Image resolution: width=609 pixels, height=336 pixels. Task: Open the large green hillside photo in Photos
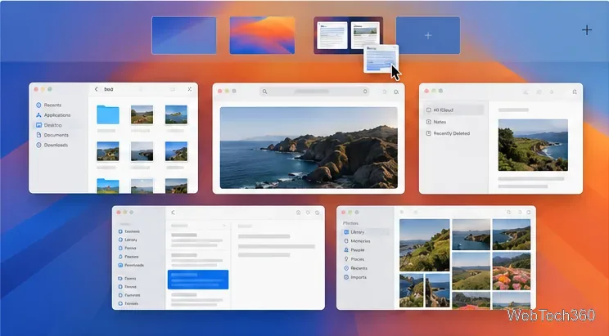click(x=425, y=245)
